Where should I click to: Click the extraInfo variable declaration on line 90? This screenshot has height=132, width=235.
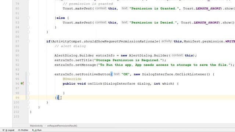pyautogui.click(x=105, y=55)
